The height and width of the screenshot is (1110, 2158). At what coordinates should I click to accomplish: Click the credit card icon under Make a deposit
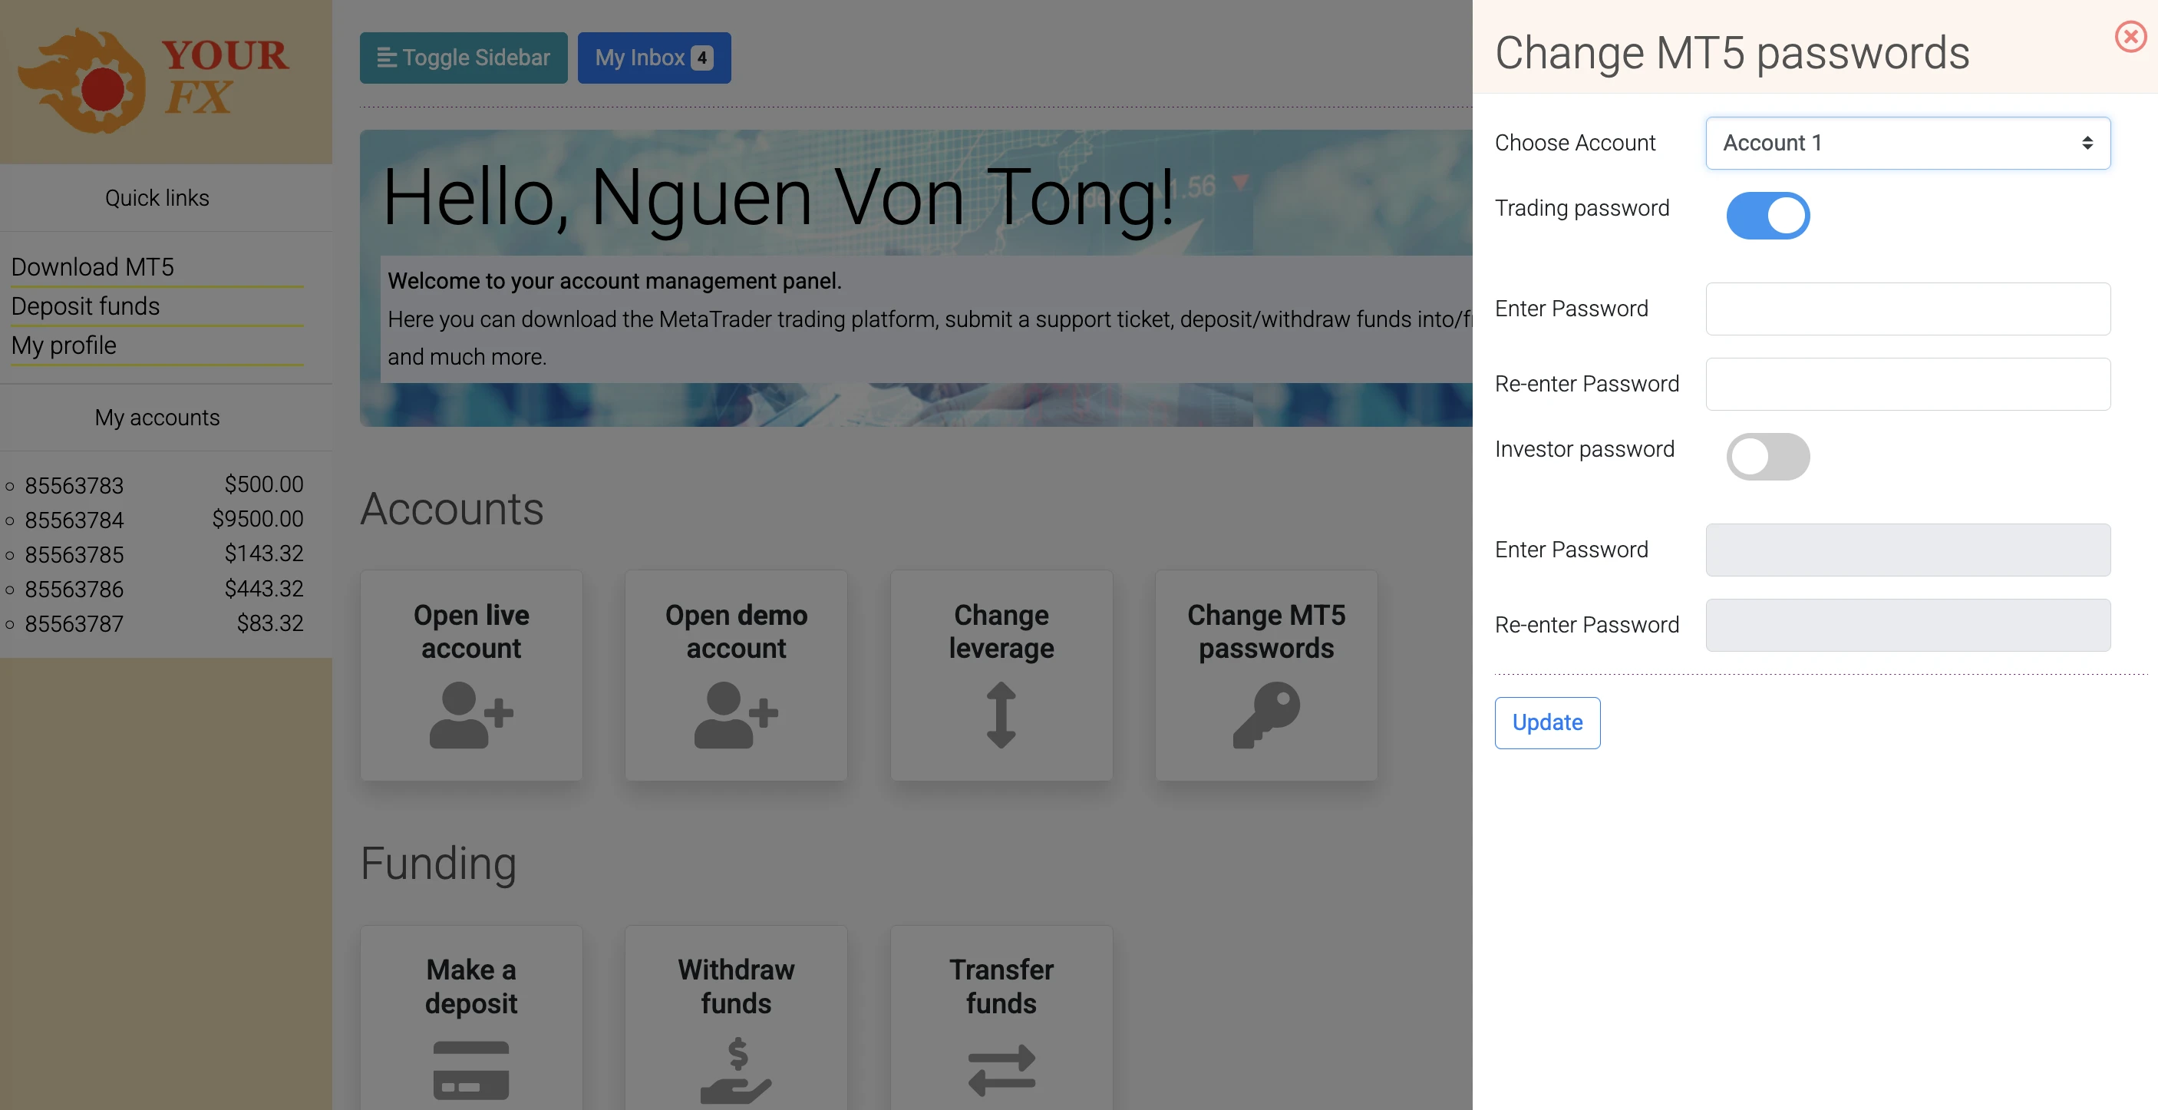tap(470, 1070)
